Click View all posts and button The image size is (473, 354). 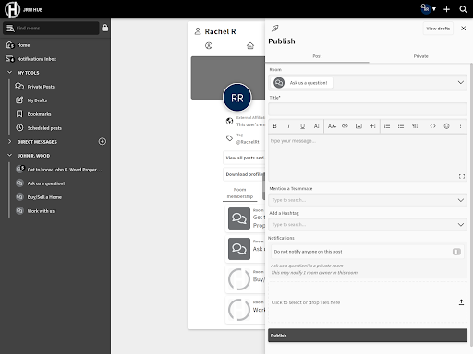pyautogui.click(x=244, y=158)
